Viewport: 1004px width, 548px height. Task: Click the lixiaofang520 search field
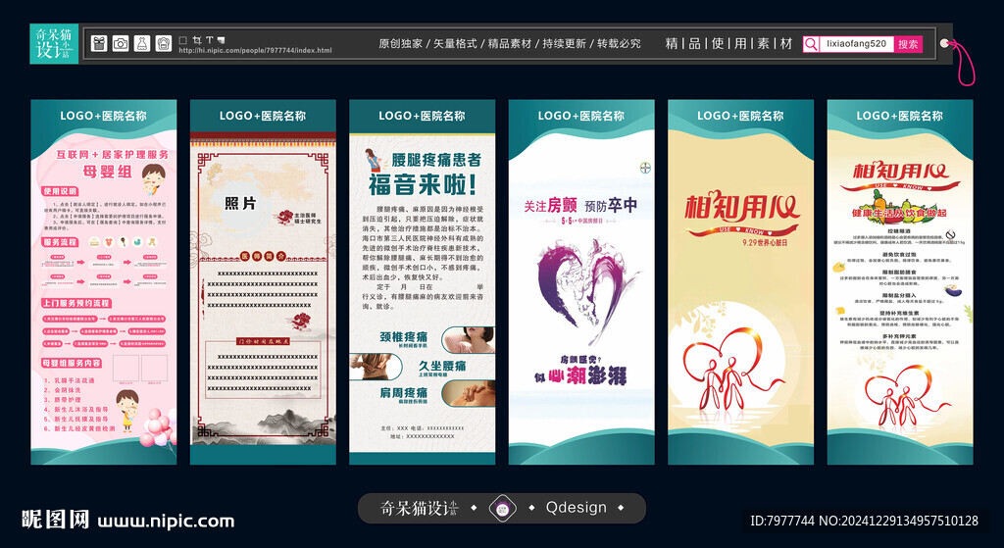click(856, 44)
